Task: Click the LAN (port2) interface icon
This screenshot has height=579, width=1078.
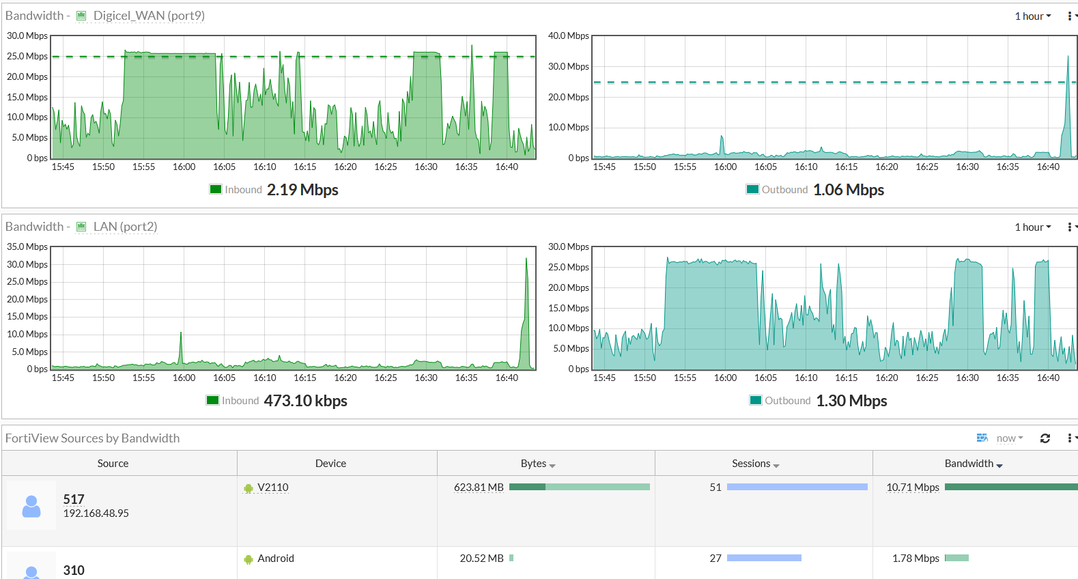Action: coord(81,227)
